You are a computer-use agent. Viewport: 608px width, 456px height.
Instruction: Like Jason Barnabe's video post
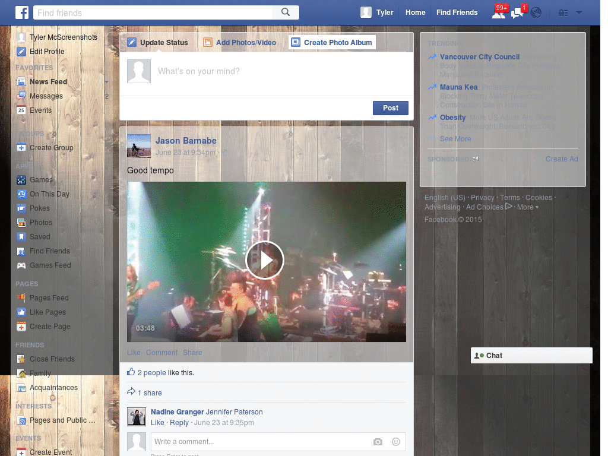[x=134, y=353]
